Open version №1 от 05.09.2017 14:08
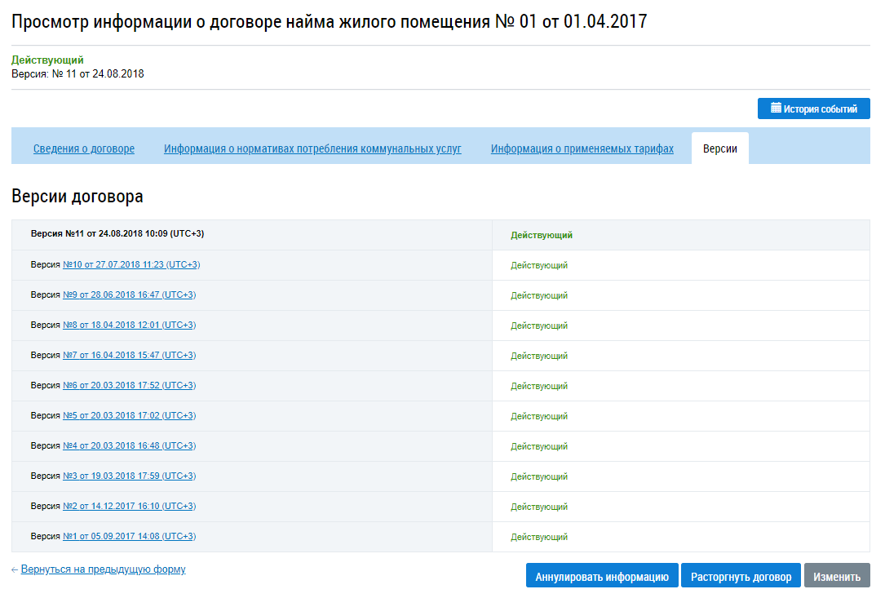The height and width of the screenshot is (598, 885). 129,537
